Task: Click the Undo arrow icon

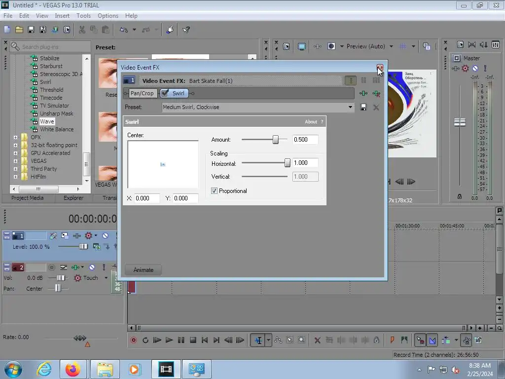Action: pyautogui.click(x=124, y=30)
